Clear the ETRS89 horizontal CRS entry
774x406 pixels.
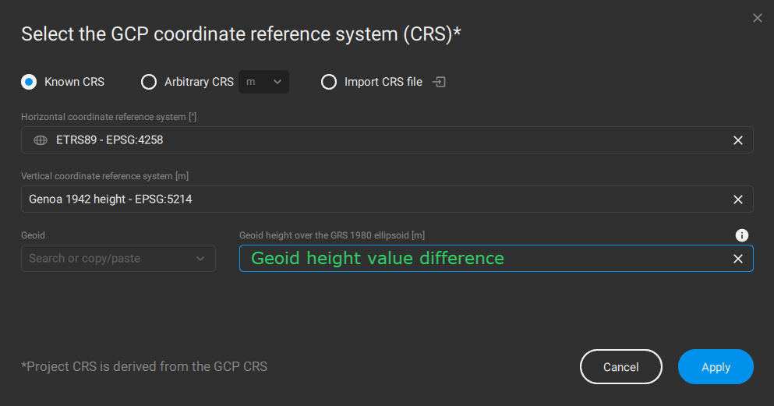pos(737,140)
